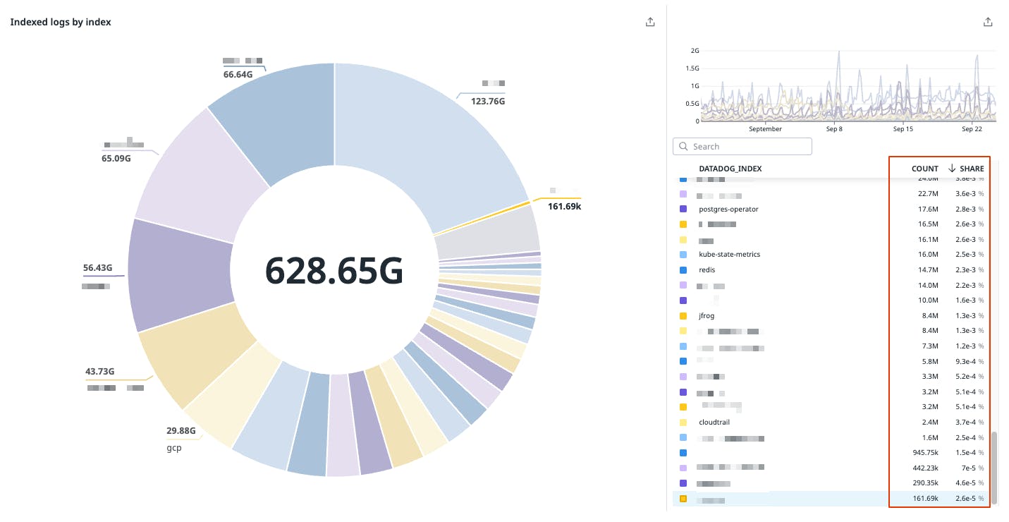Image resolution: width=1009 pixels, height=522 pixels.
Task: Click the 628.65G total in donut center
Action: (x=334, y=271)
